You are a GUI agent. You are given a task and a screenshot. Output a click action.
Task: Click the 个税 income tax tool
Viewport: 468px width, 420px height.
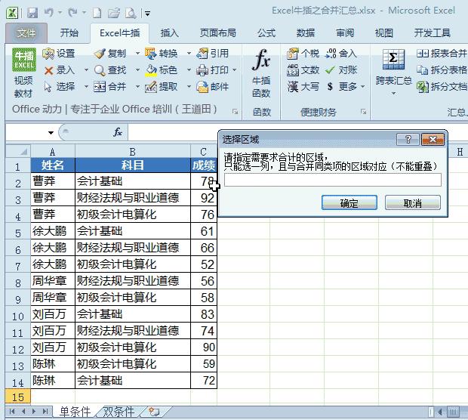pos(303,54)
